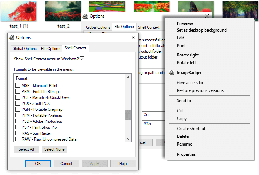Toggle Show Shell Context menu checkbox
Viewport: 259px width, 175px height.
pyautogui.click(x=82, y=59)
